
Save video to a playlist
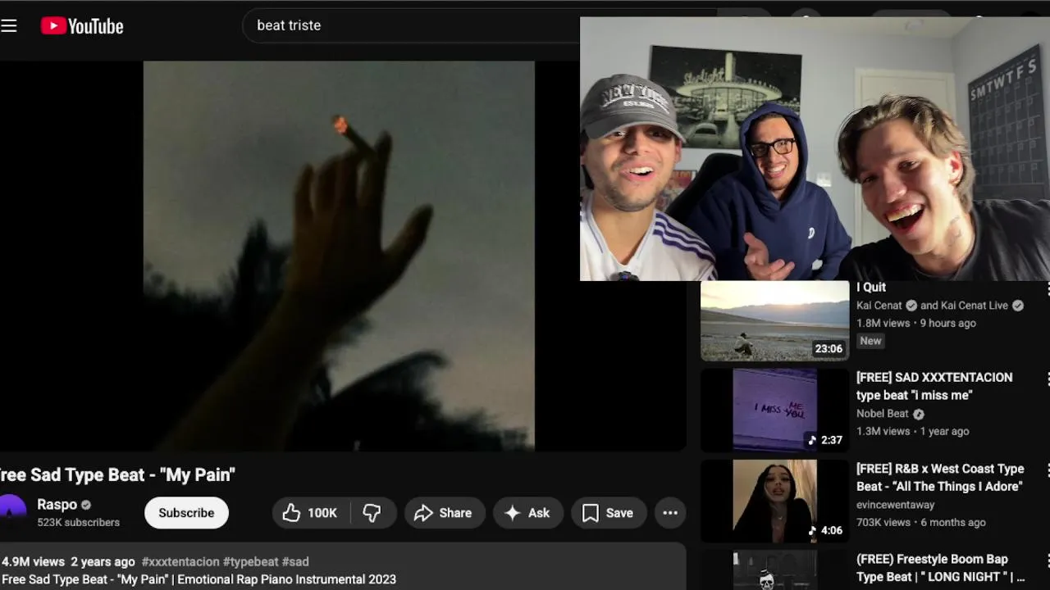pos(608,513)
